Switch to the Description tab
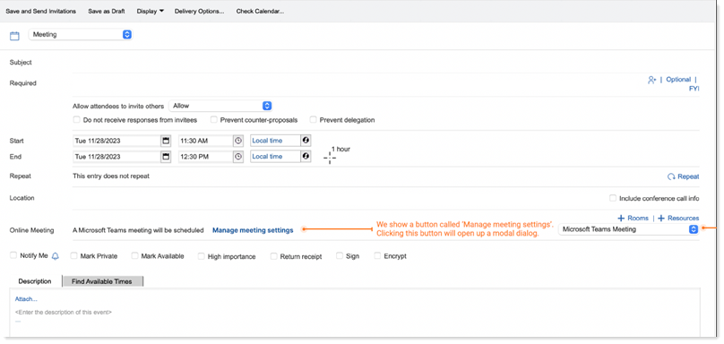Screen dimensions: 724x344 [35, 281]
